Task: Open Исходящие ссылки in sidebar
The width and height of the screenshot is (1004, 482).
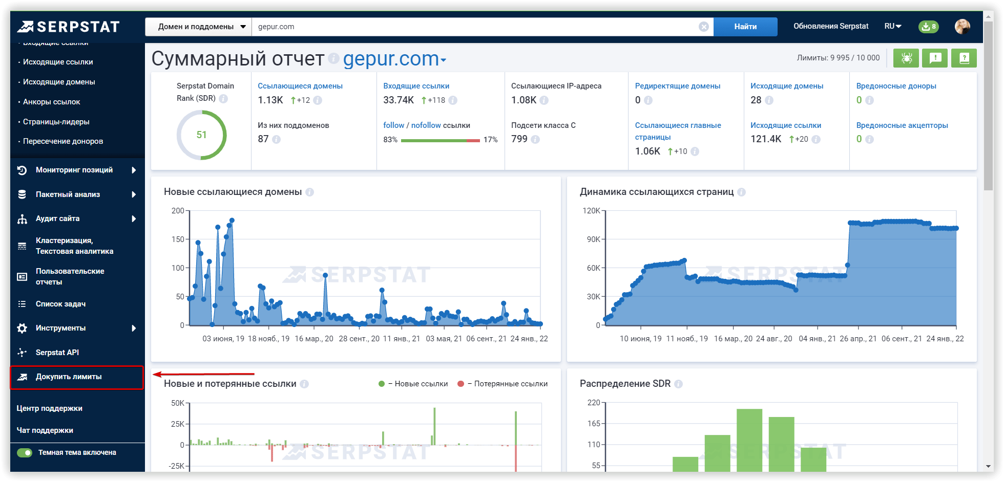Action: click(58, 62)
